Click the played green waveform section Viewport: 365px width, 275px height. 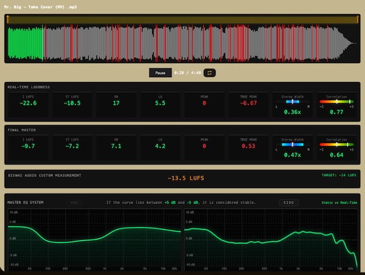(26, 43)
